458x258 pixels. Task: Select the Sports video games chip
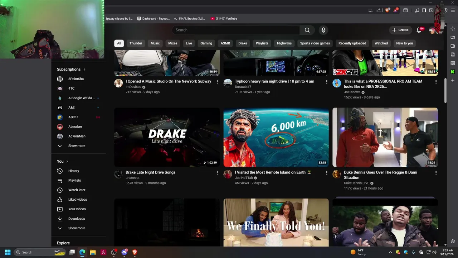tap(315, 43)
